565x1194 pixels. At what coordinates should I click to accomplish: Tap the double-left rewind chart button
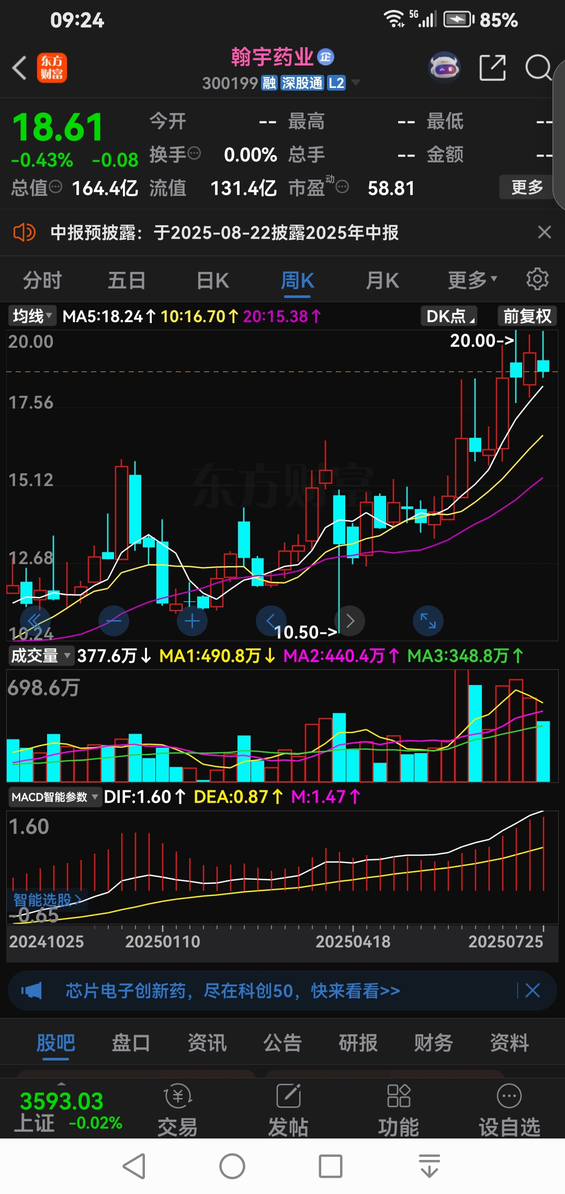click(x=35, y=621)
